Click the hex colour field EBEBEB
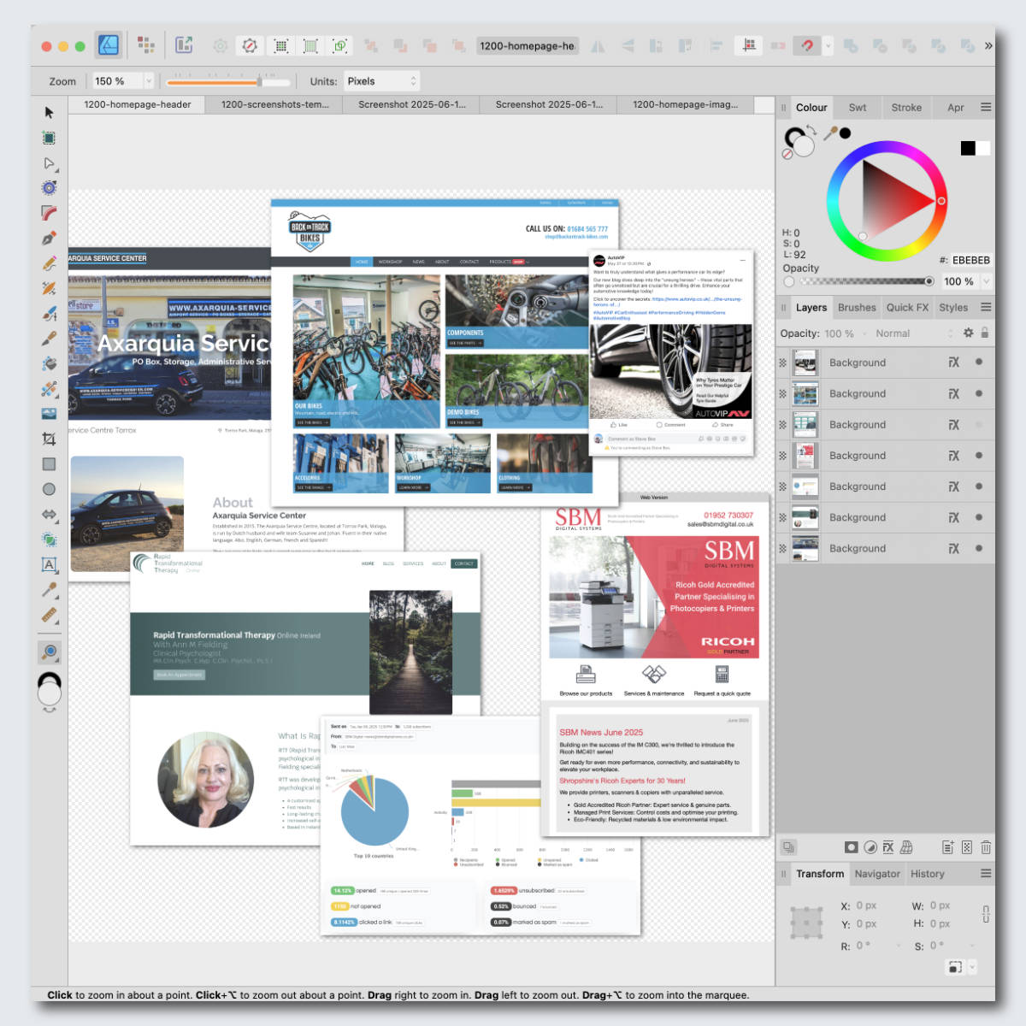The image size is (1026, 1026). [971, 260]
